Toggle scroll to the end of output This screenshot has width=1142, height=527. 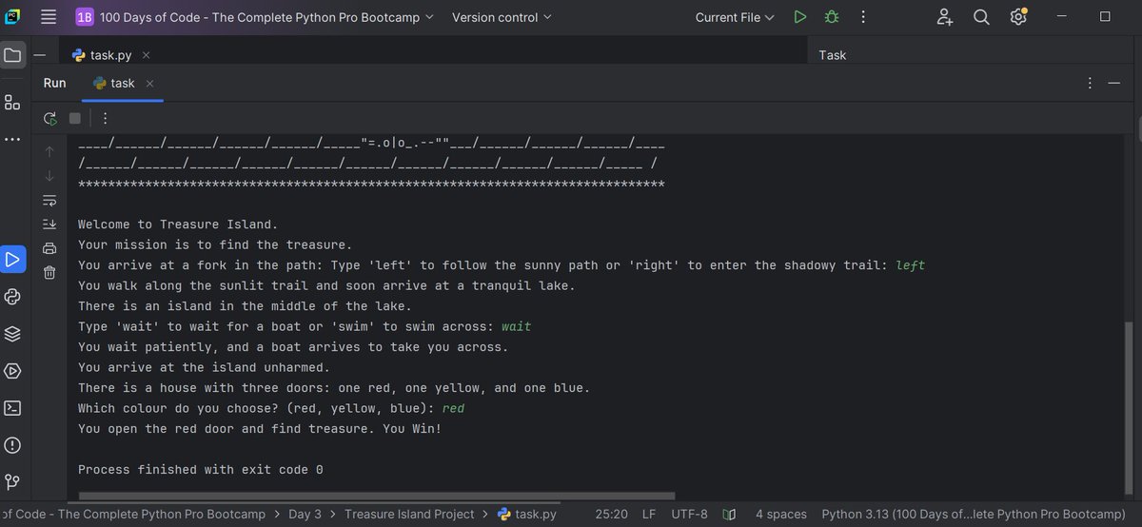tap(50, 224)
